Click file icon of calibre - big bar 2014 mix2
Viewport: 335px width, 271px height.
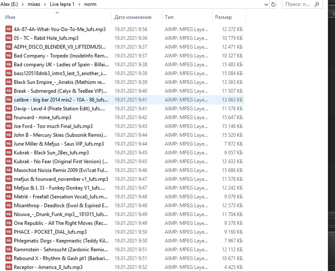[x=9, y=99]
